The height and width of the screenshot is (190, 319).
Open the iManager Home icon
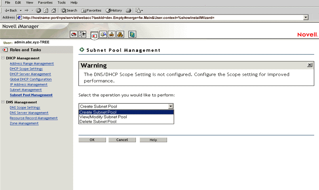[x=74, y=34]
